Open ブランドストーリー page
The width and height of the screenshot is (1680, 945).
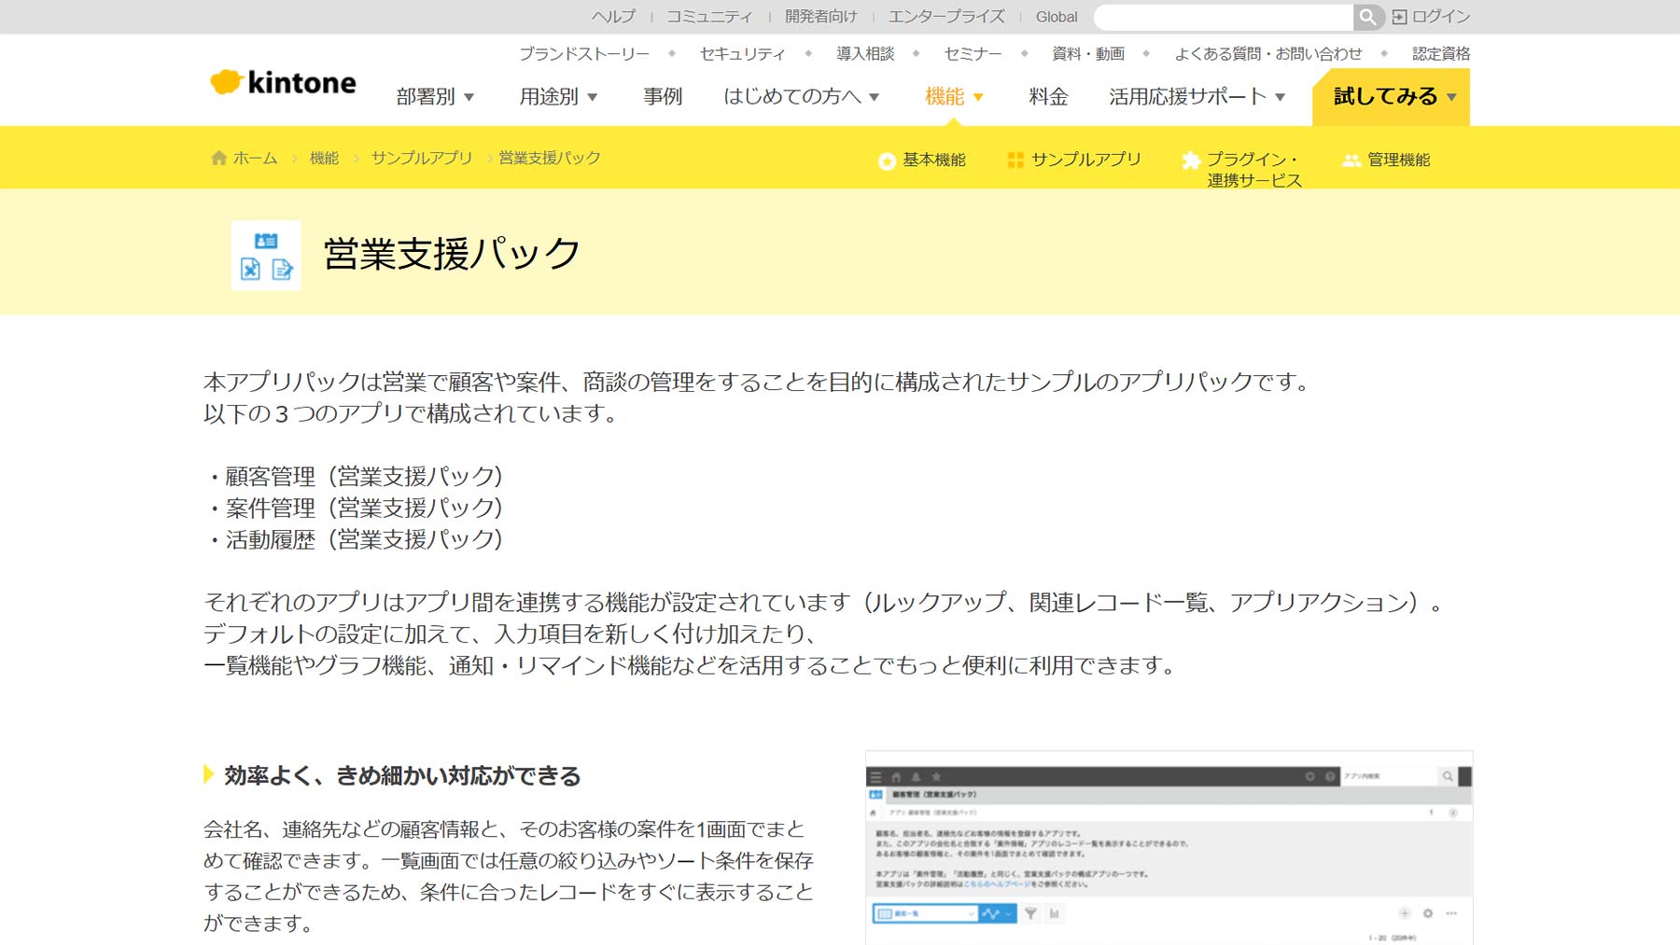pos(584,54)
